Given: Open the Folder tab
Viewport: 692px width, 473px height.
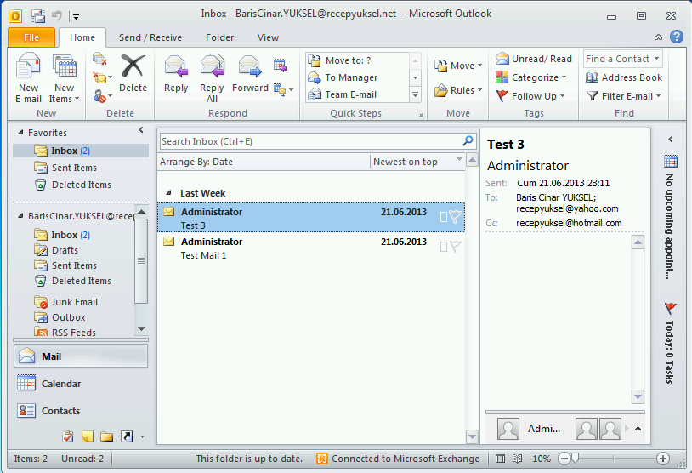Looking at the screenshot, I should pos(220,37).
